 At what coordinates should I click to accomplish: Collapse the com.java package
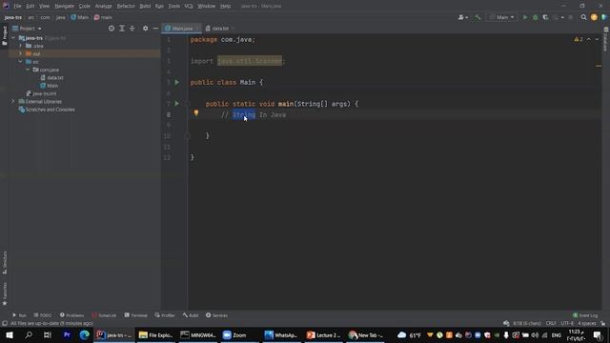pyautogui.click(x=28, y=70)
